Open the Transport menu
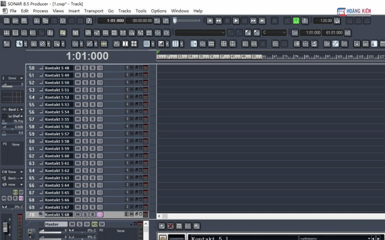Screen dimensions: 385x240 [93, 11]
